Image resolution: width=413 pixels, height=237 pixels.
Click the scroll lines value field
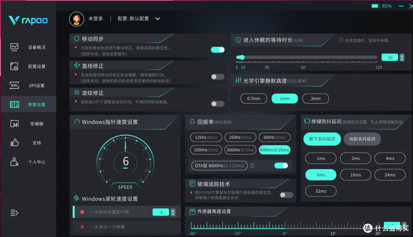pyautogui.click(x=161, y=212)
